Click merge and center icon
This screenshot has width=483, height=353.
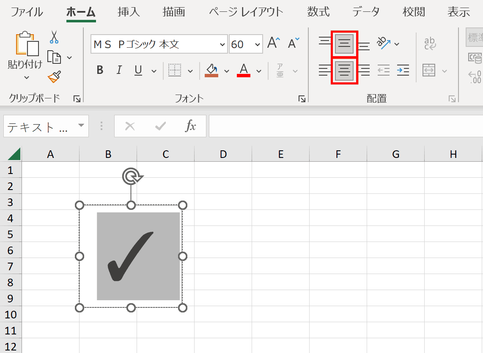click(429, 71)
